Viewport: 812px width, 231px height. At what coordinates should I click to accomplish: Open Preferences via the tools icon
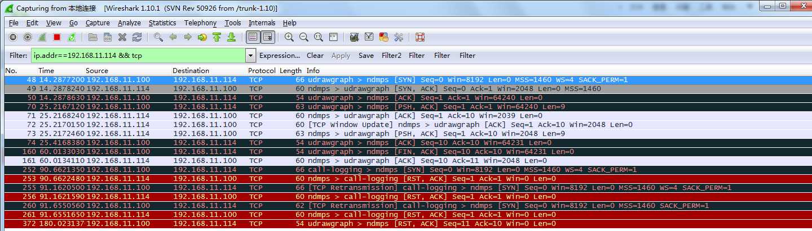coord(399,37)
